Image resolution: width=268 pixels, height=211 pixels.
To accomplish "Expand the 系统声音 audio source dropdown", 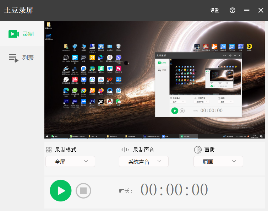I will [x=143, y=161].
